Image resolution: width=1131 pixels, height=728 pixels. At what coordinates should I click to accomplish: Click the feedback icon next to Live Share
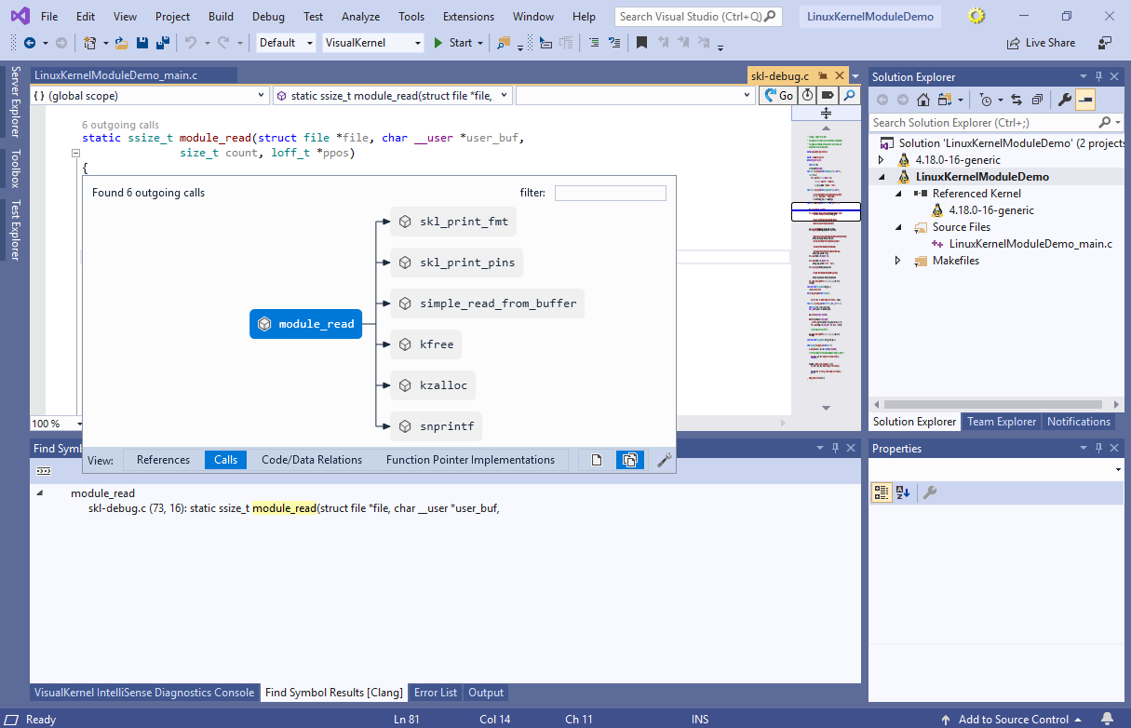[1105, 43]
